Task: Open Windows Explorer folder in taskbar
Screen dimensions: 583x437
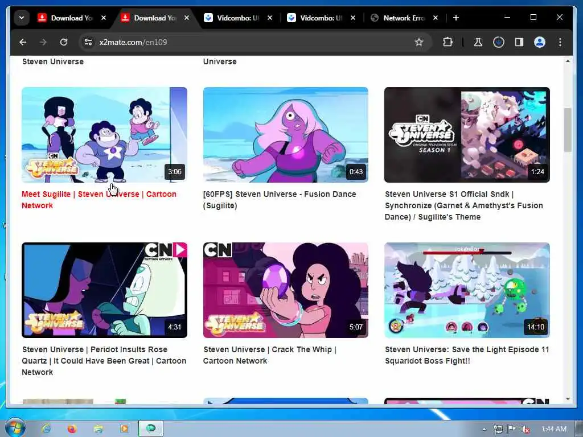Action: coord(98,429)
